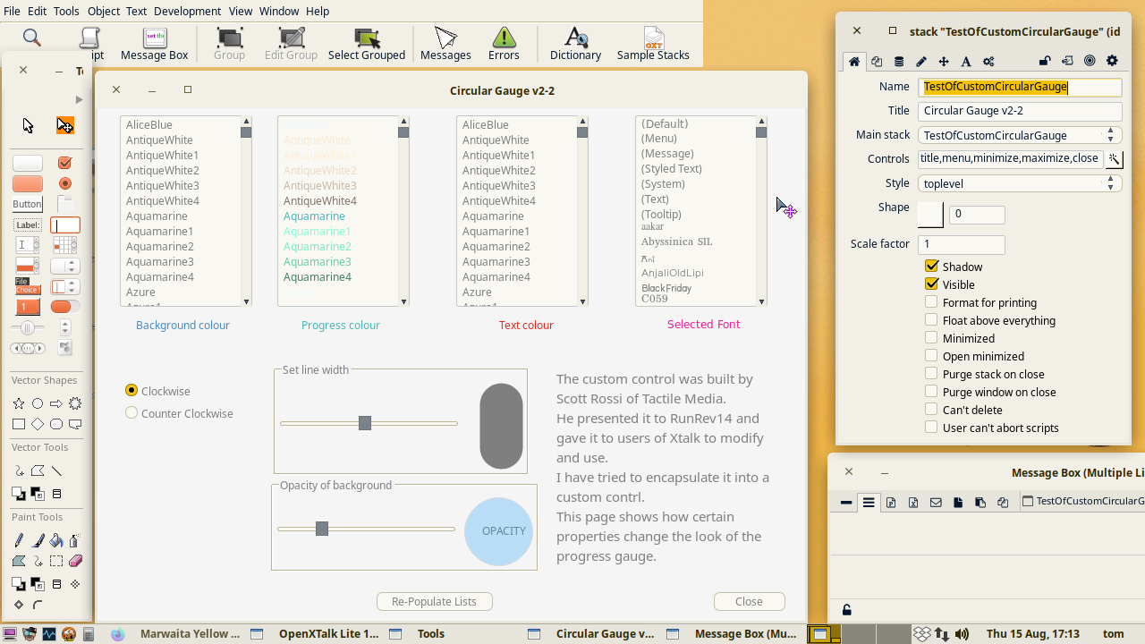Click the inspector target icon
The height and width of the screenshot is (644, 1145).
point(1090,61)
